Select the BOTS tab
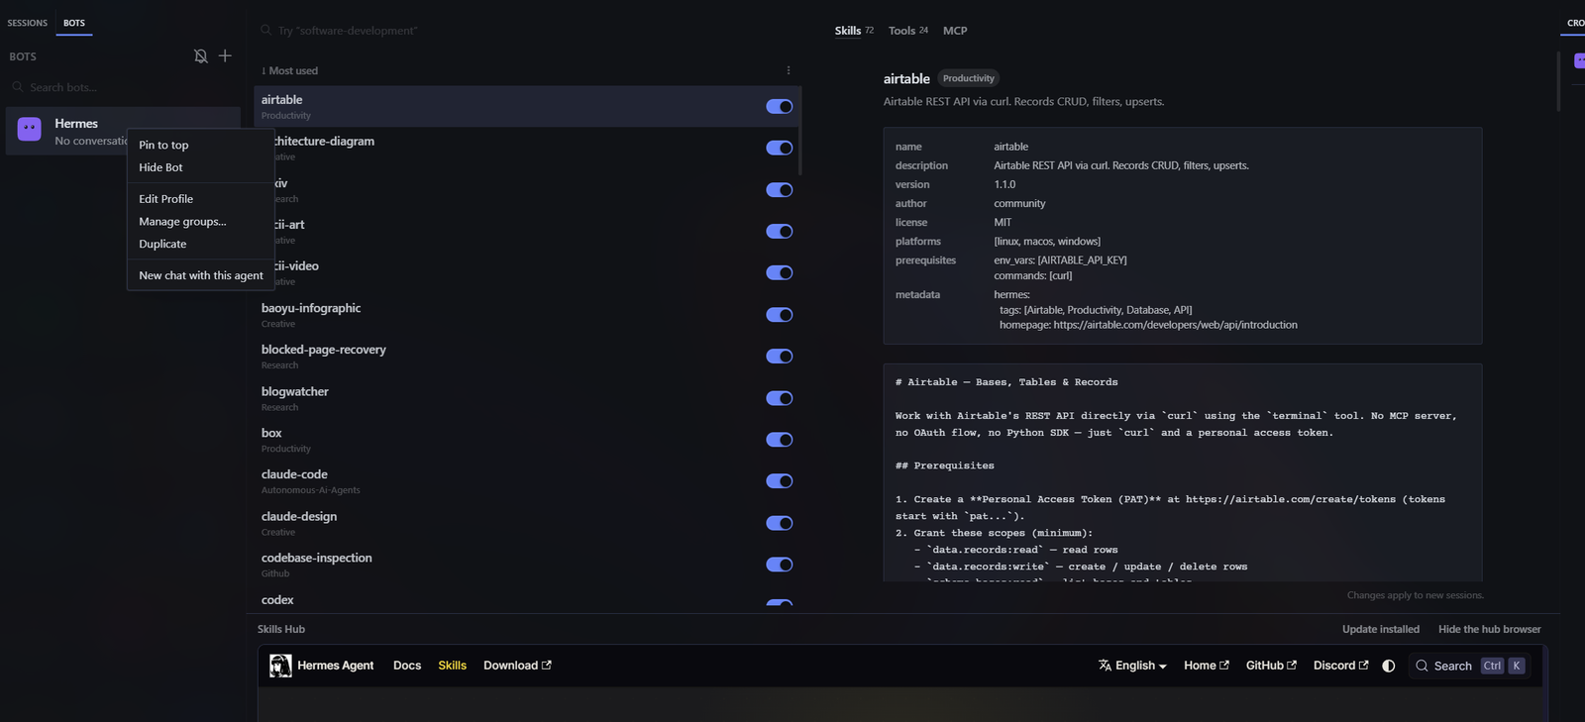Image resolution: width=1585 pixels, height=722 pixels. pos(74,23)
